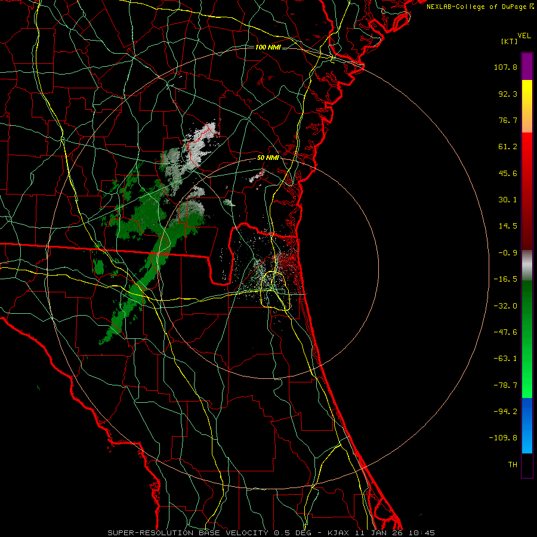Click the 50 NMI range ring label

(x=268, y=158)
